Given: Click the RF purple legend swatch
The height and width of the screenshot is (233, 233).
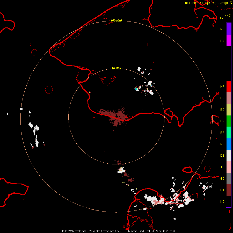Looking at the screenshot, I should (229, 29).
